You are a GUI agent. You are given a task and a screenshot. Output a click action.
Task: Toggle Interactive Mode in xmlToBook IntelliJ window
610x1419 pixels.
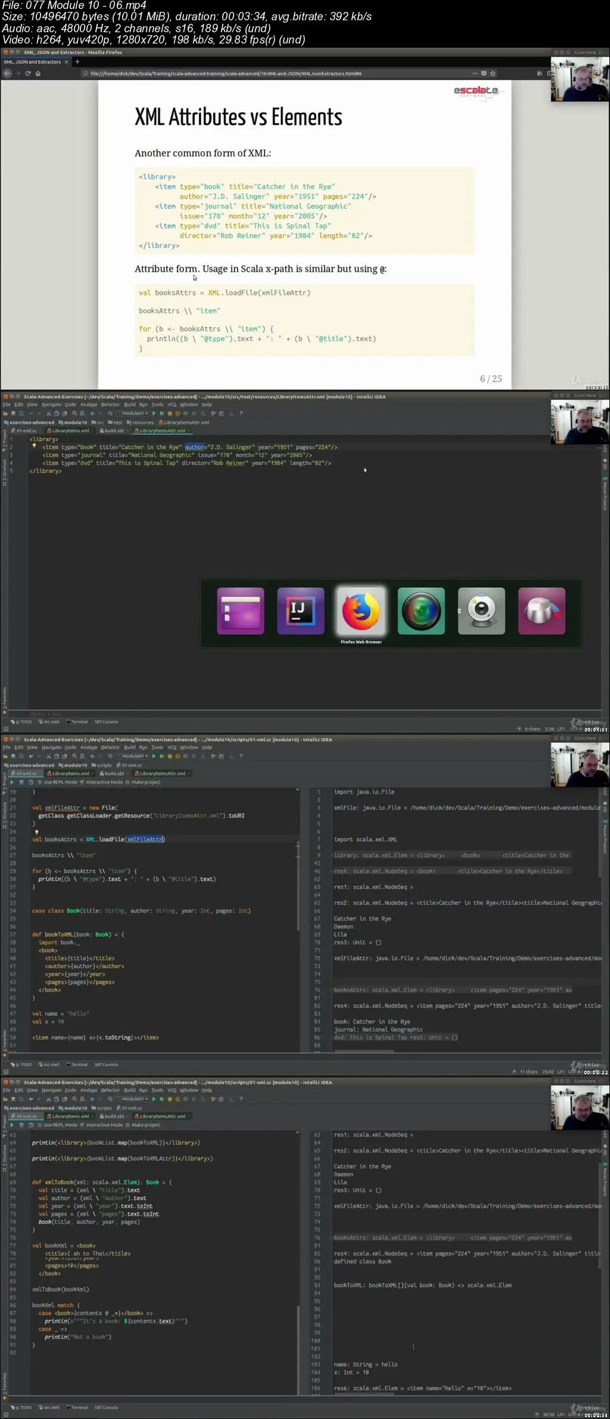(101, 1124)
